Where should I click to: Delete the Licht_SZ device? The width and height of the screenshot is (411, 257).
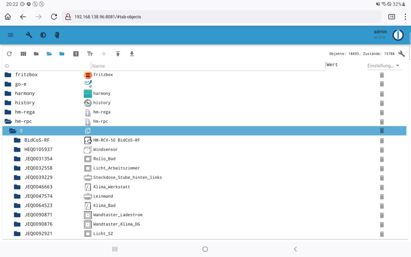(382, 234)
